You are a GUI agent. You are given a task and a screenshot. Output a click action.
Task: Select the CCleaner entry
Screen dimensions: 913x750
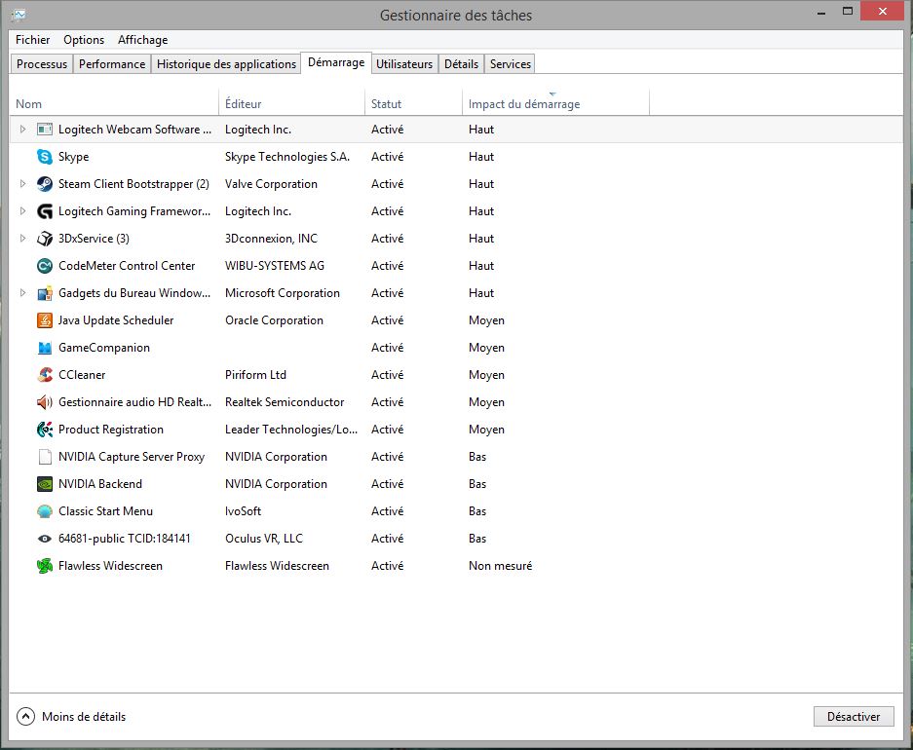click(82, 375)
